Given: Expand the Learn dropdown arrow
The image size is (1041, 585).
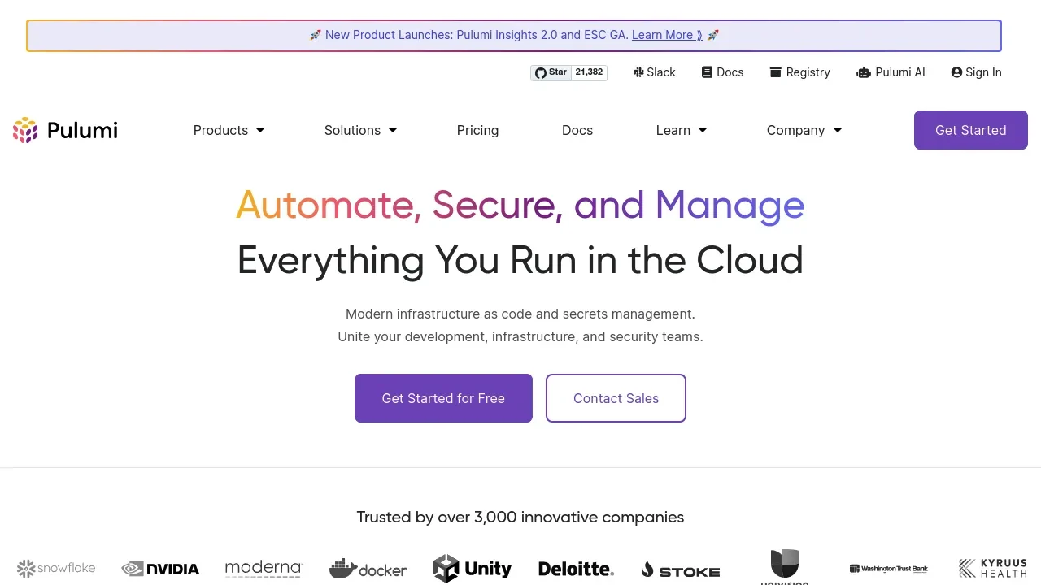Looking at the screenshot, I should click(703, 130).
